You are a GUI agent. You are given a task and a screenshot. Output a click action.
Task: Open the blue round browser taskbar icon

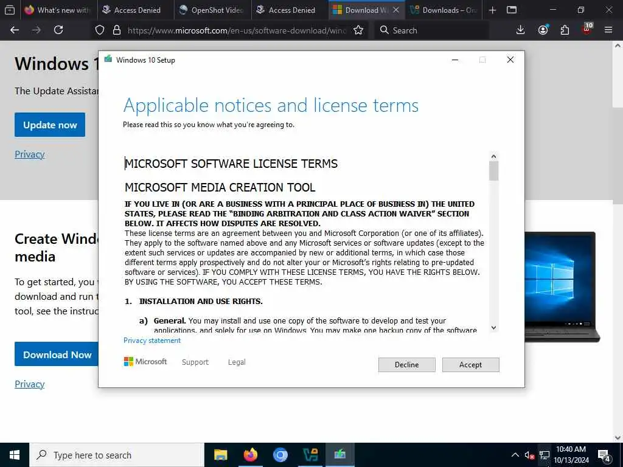280,455
